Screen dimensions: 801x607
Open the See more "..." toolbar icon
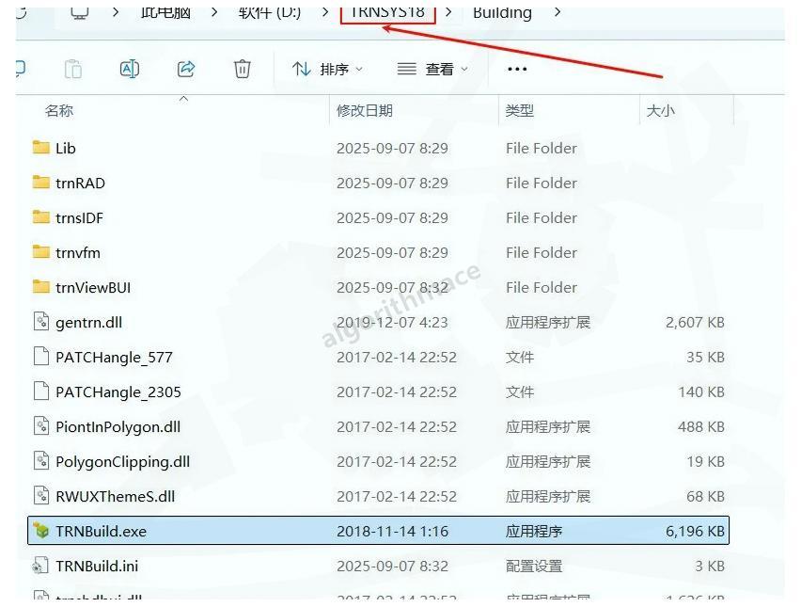pos(516,68)
